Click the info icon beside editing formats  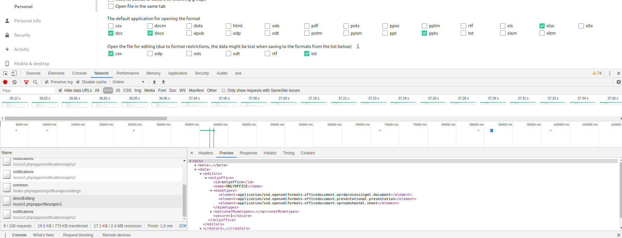click(358, 46)
